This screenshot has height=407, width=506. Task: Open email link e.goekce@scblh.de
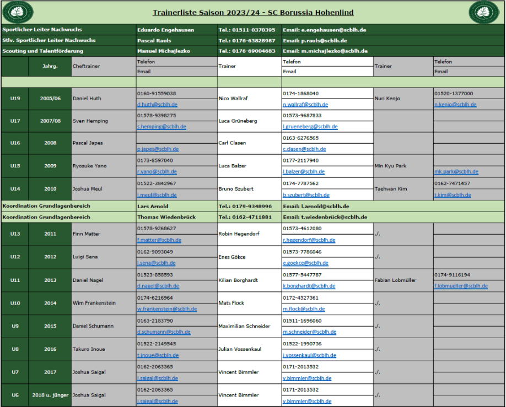(305, 263)
